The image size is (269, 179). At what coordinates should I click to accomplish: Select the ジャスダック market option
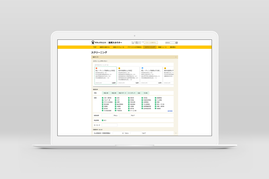point(131,93)
